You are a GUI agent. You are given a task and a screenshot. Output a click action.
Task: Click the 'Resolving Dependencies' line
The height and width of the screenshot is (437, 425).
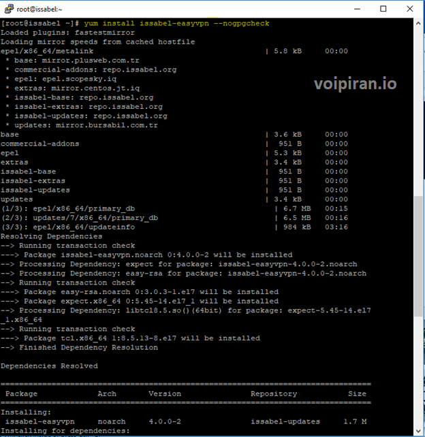[51, 236]
